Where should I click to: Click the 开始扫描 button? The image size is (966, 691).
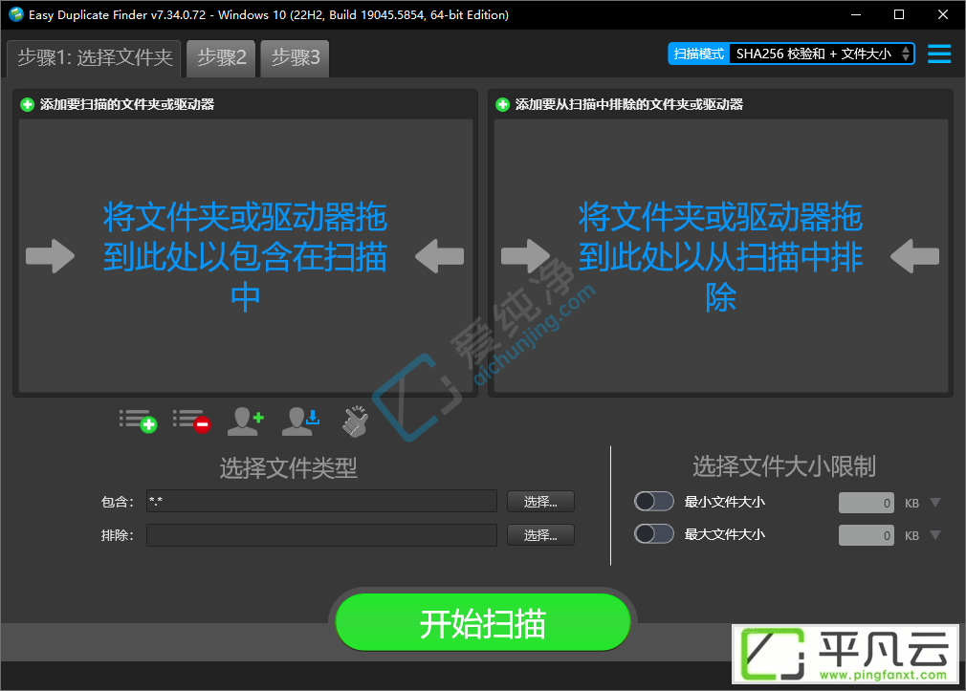pos(483,622)
